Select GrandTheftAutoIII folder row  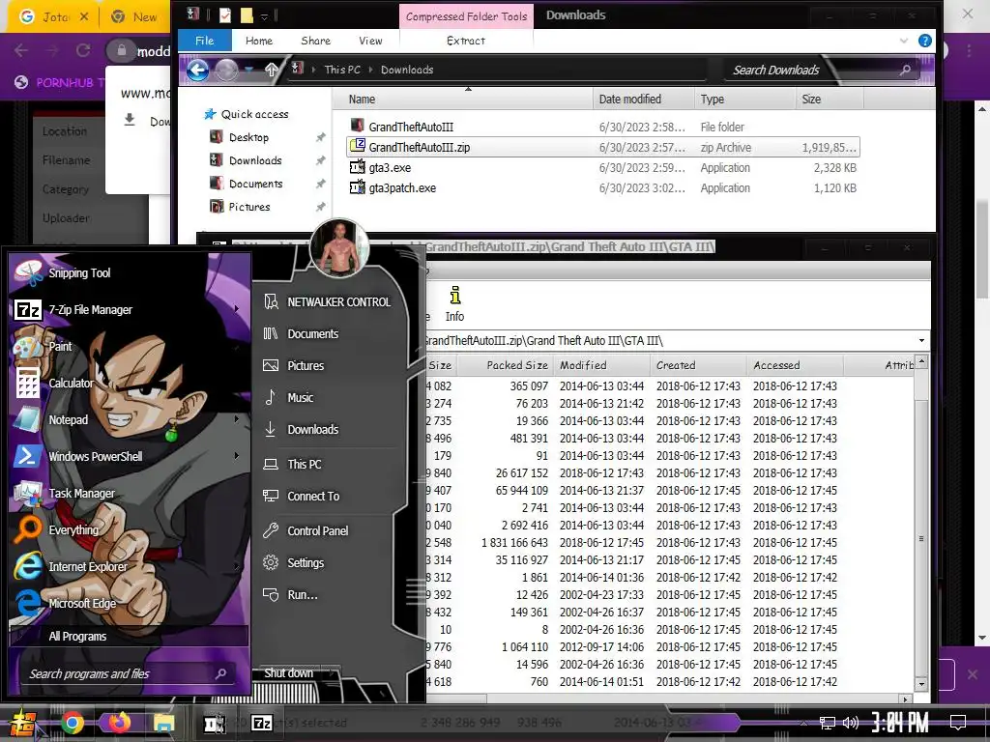pyautogui.click(x=603, y=127)
